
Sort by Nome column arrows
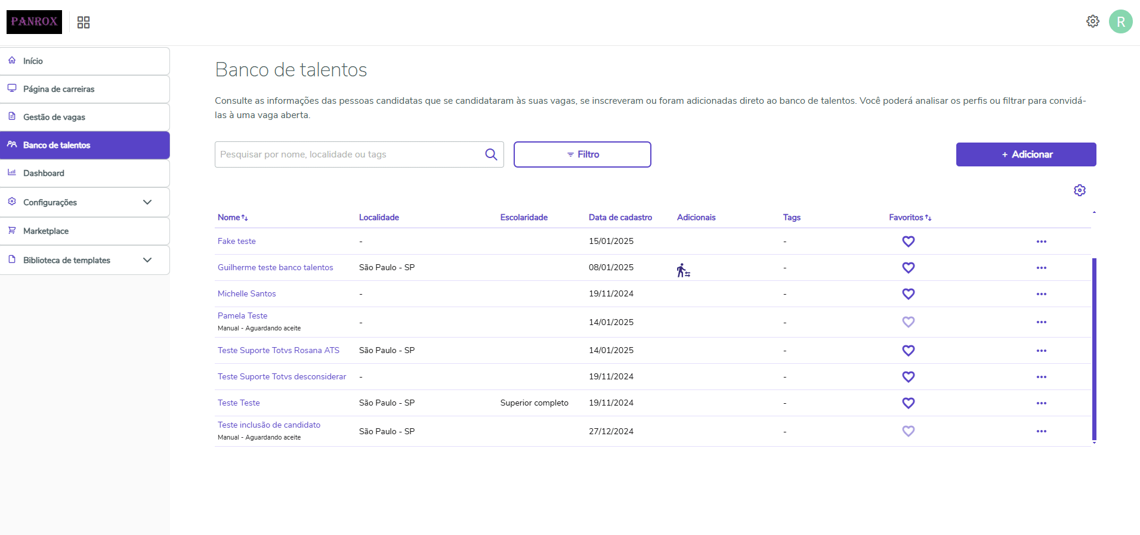click(x=245, y=218)
